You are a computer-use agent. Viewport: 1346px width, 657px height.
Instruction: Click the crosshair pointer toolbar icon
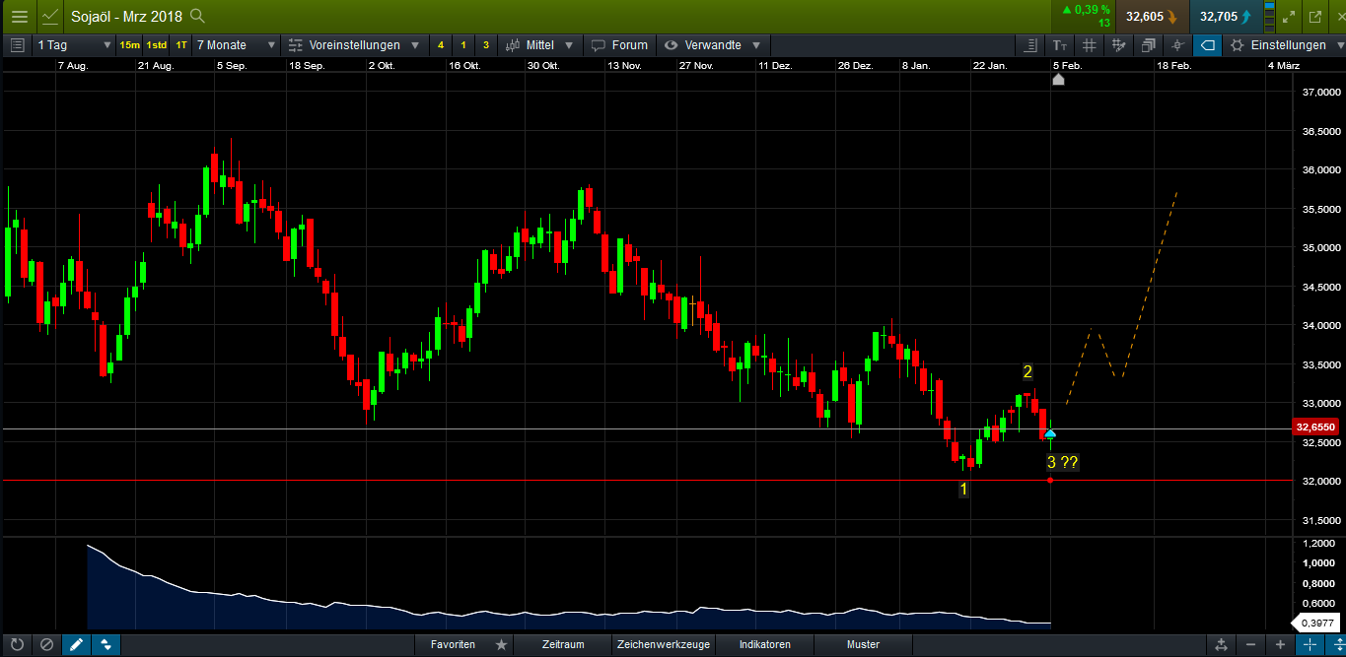(1176, 45)
